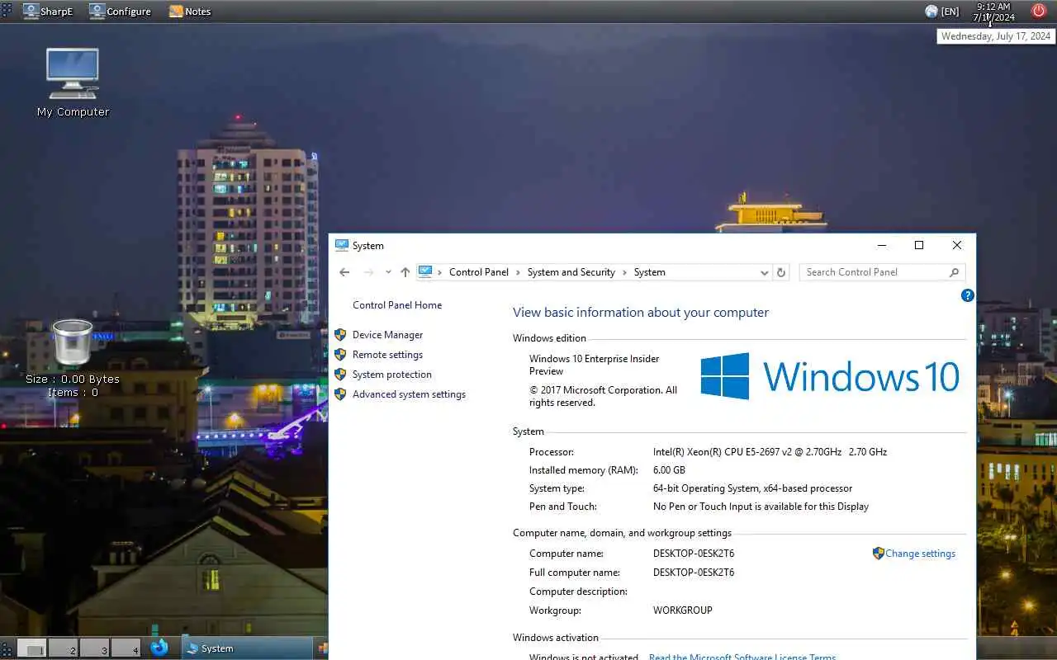The image size is (1057, 660).
Task: Click the 6.00 GB installed memory value
Action: (669, 470)
